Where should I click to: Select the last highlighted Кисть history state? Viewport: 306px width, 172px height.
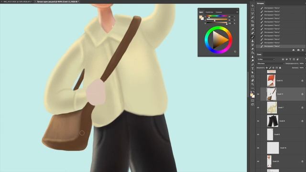coord(281,46)
